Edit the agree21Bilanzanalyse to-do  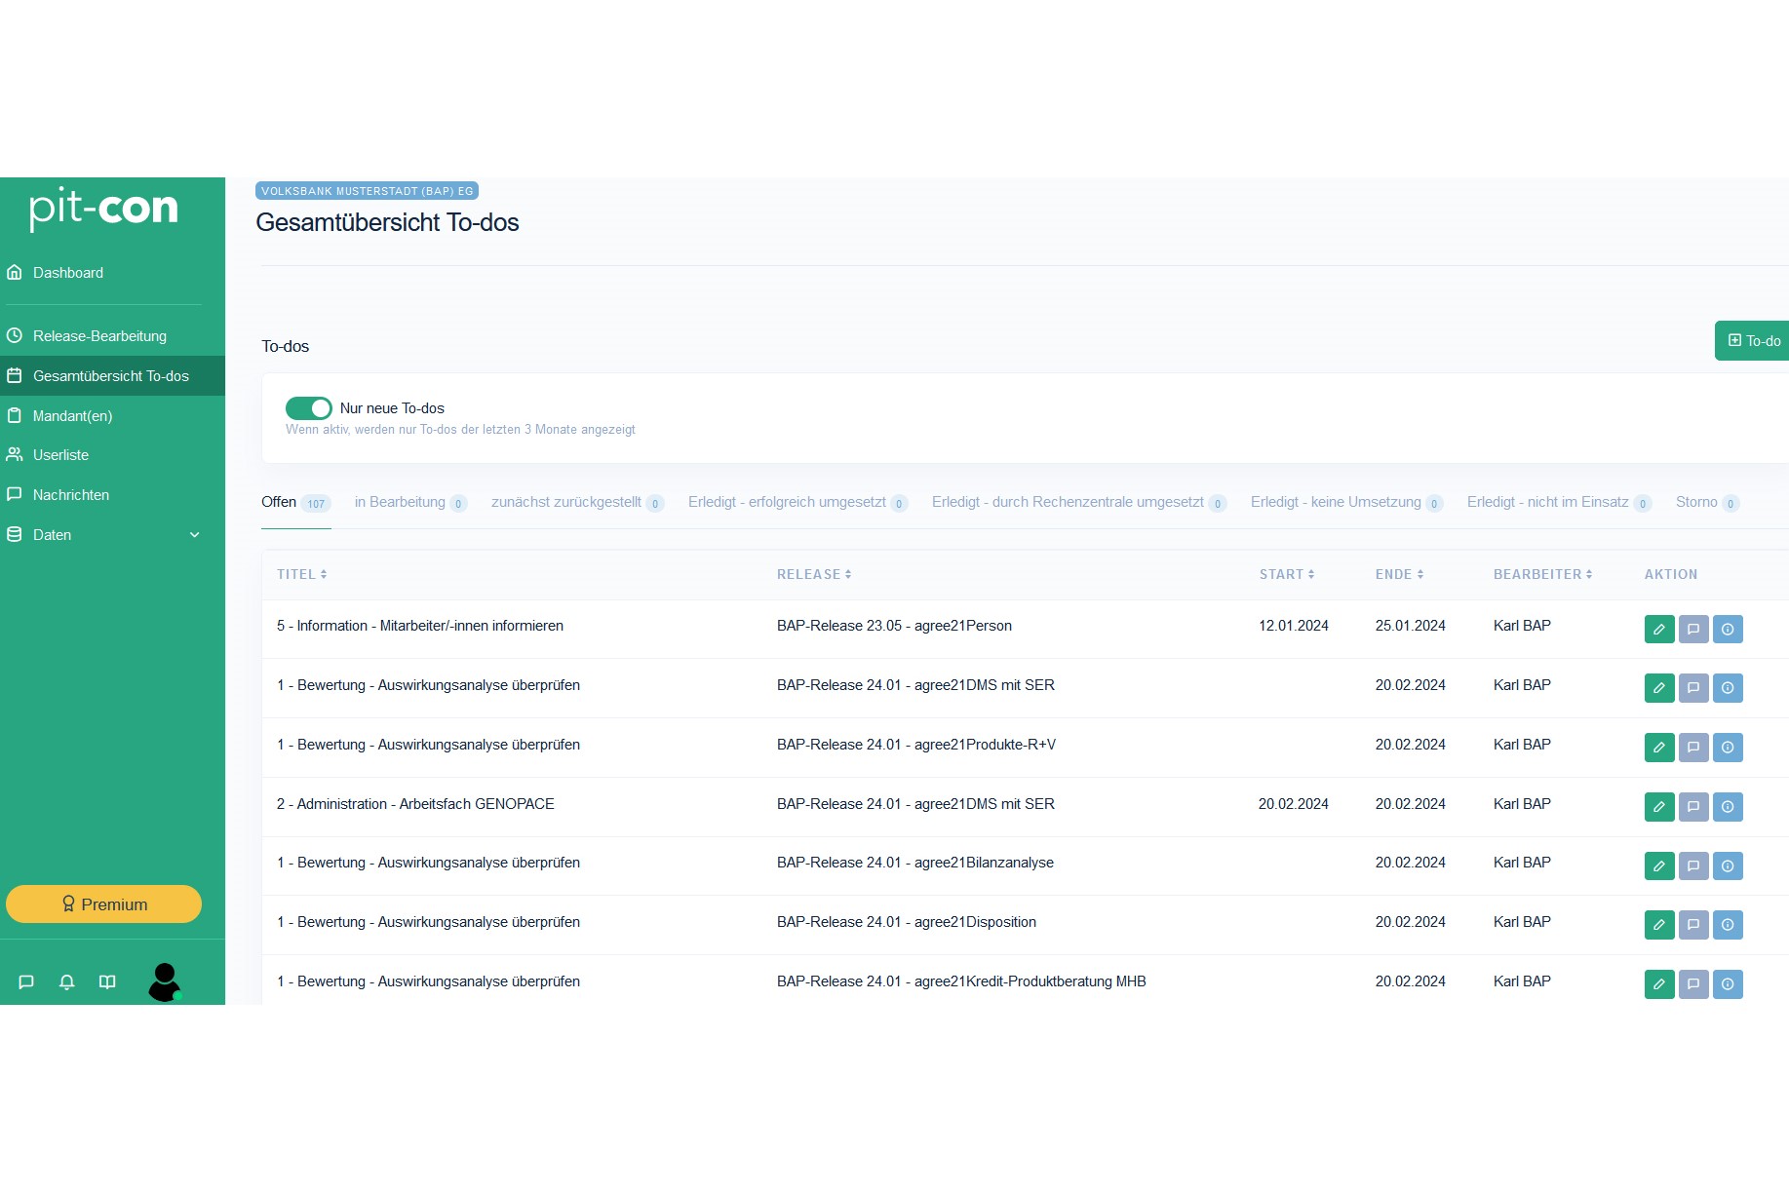(x=1659, y=865)
